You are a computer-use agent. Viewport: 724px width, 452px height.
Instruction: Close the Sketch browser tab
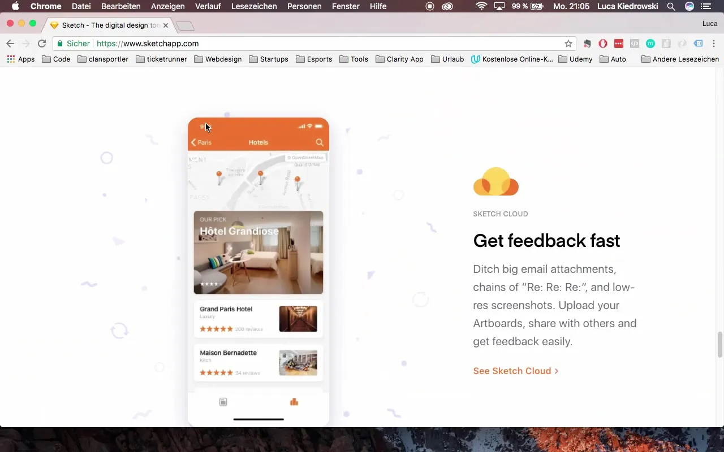[166, 25]
